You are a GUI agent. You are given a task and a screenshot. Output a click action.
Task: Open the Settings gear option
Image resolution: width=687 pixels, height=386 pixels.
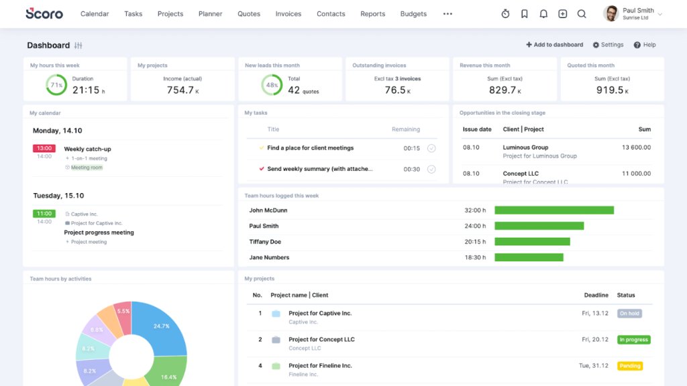pyautogui.click(x=608, y=45)
